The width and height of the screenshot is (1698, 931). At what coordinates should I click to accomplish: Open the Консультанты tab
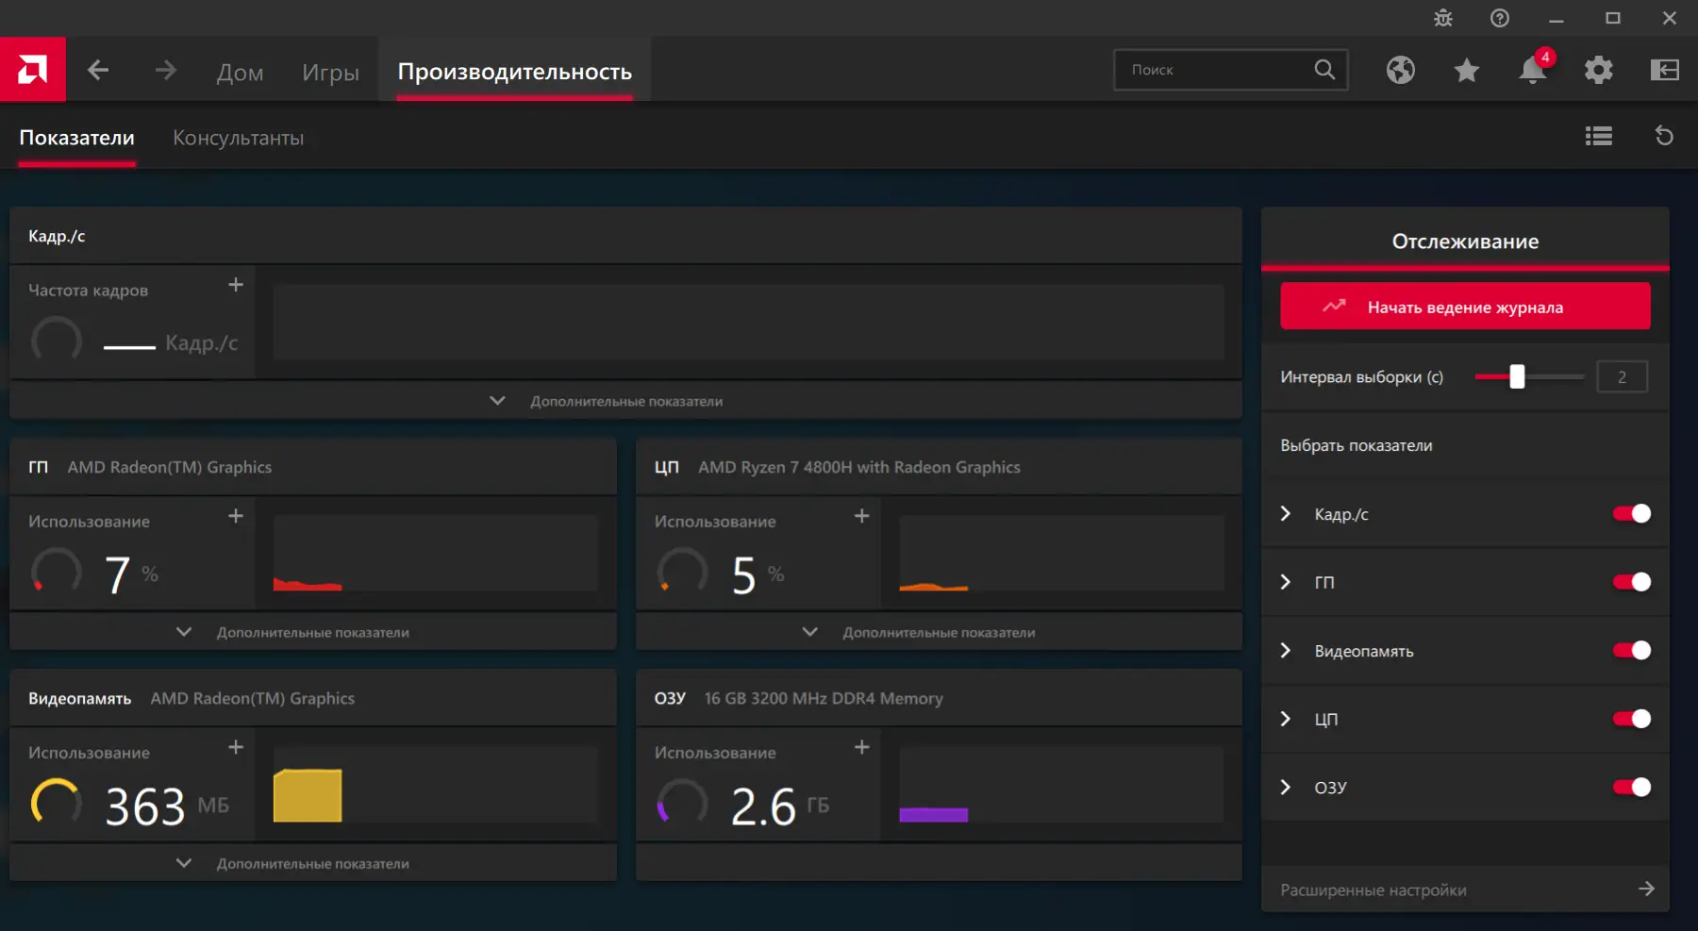tap(238, 138)
